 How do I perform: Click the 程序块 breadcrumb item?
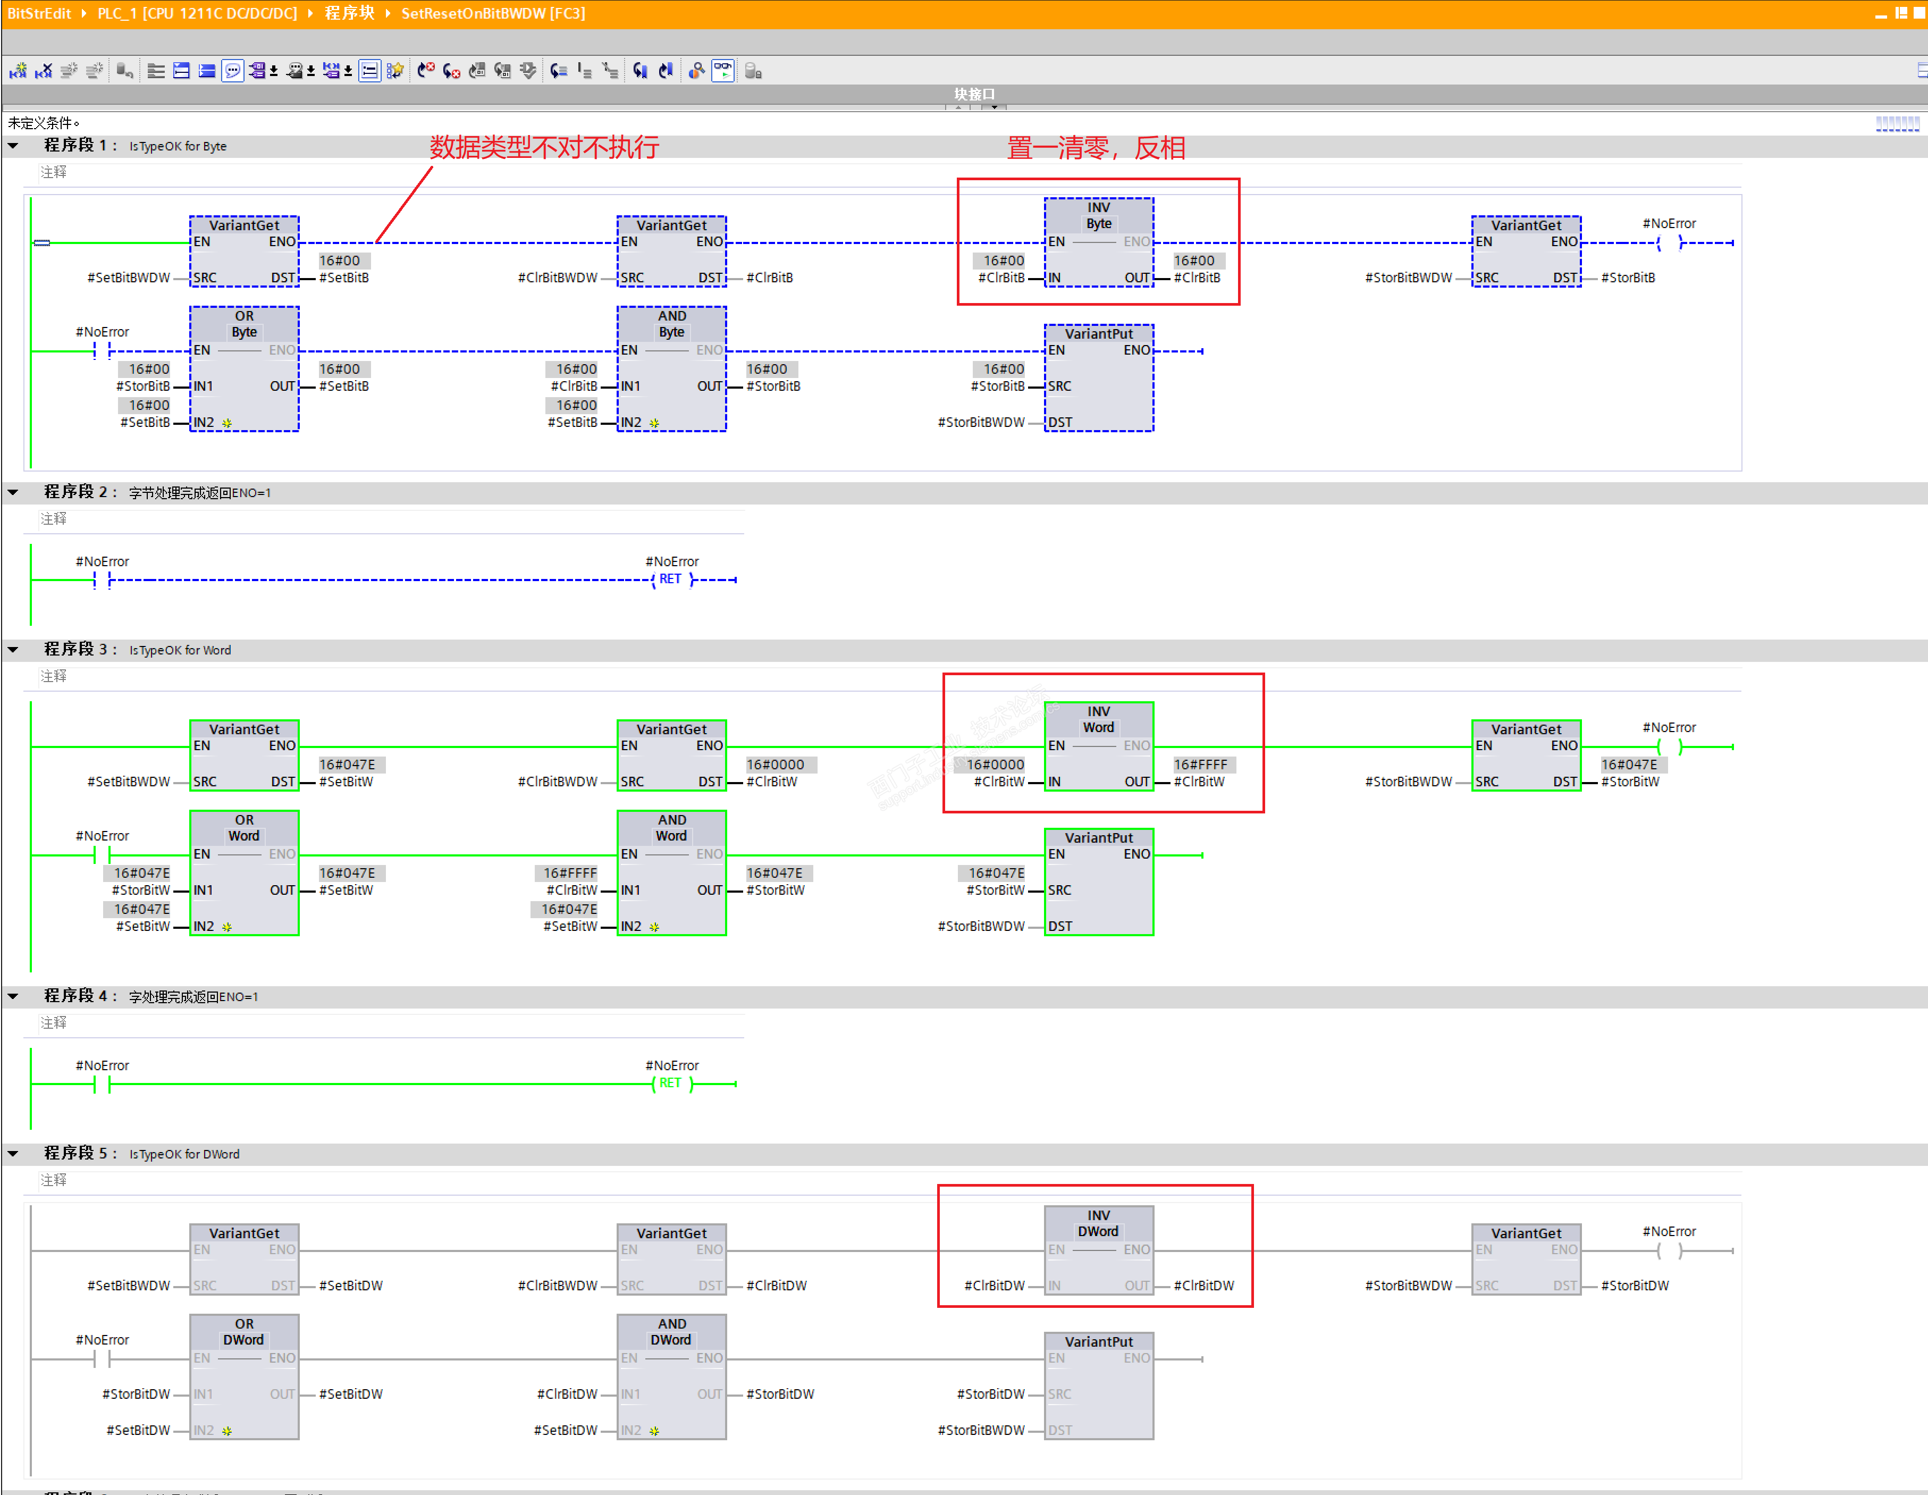(x=349, y=13)
